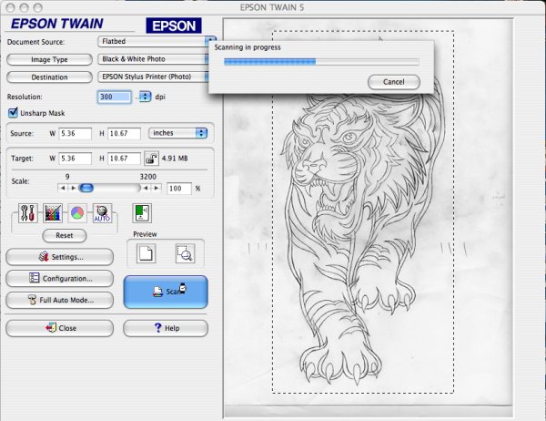
Task: Open the Tone Correction histogram icon
Action: pos(52,214)
